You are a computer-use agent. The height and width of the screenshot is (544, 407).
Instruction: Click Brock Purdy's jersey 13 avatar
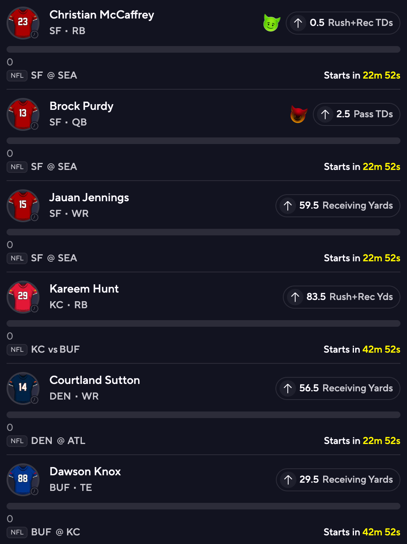(23, 114)
